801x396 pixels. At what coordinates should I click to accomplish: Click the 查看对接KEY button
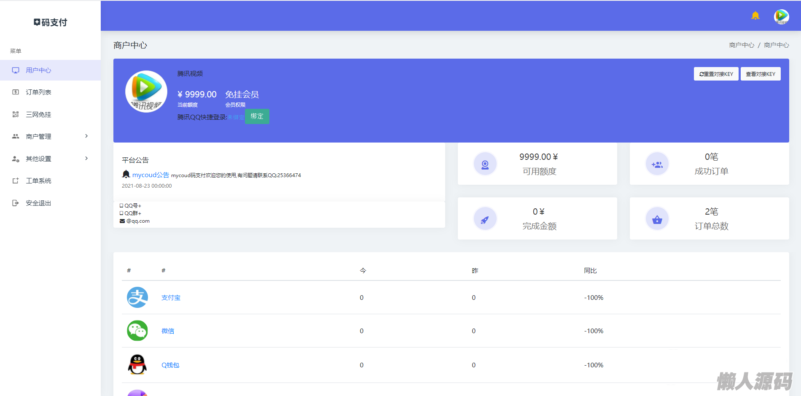[761, 74]
